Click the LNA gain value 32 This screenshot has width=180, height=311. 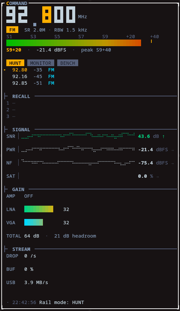point(66,209)
